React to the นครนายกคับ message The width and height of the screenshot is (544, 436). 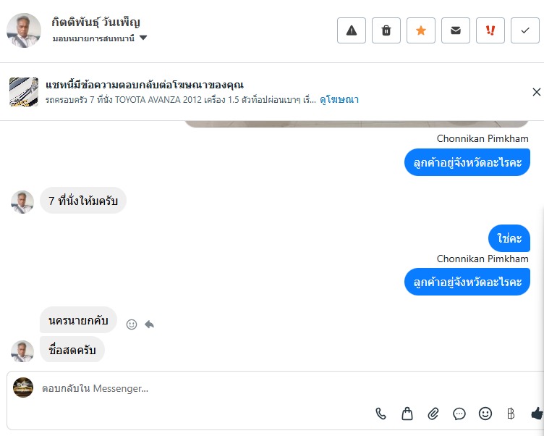click(132, 324)
